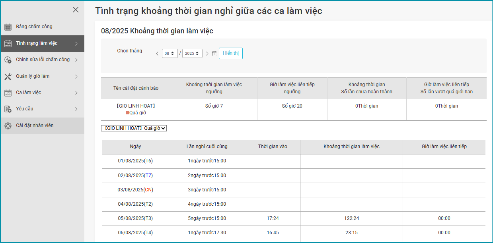
Task: Click the Quản lý giờ làm tools icon
Action: [x=8, y=77]
